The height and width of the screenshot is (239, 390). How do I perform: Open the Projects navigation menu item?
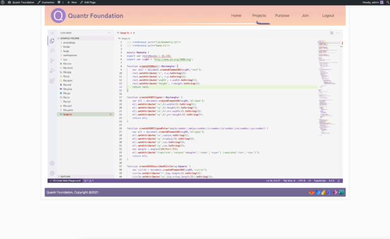pos(259,15)
